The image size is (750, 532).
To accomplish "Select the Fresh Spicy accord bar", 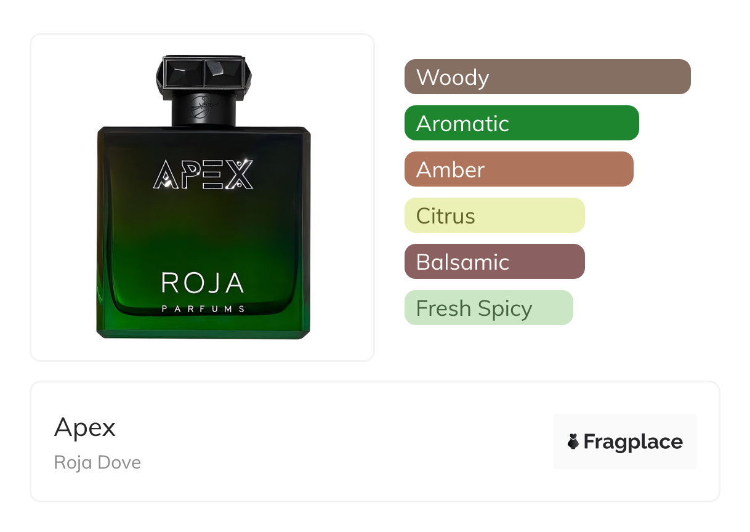I will pyautogui.click(x=489, y=308).
